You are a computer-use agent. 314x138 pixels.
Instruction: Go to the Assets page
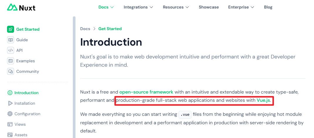pyautogui.click(x=21, y=135)
